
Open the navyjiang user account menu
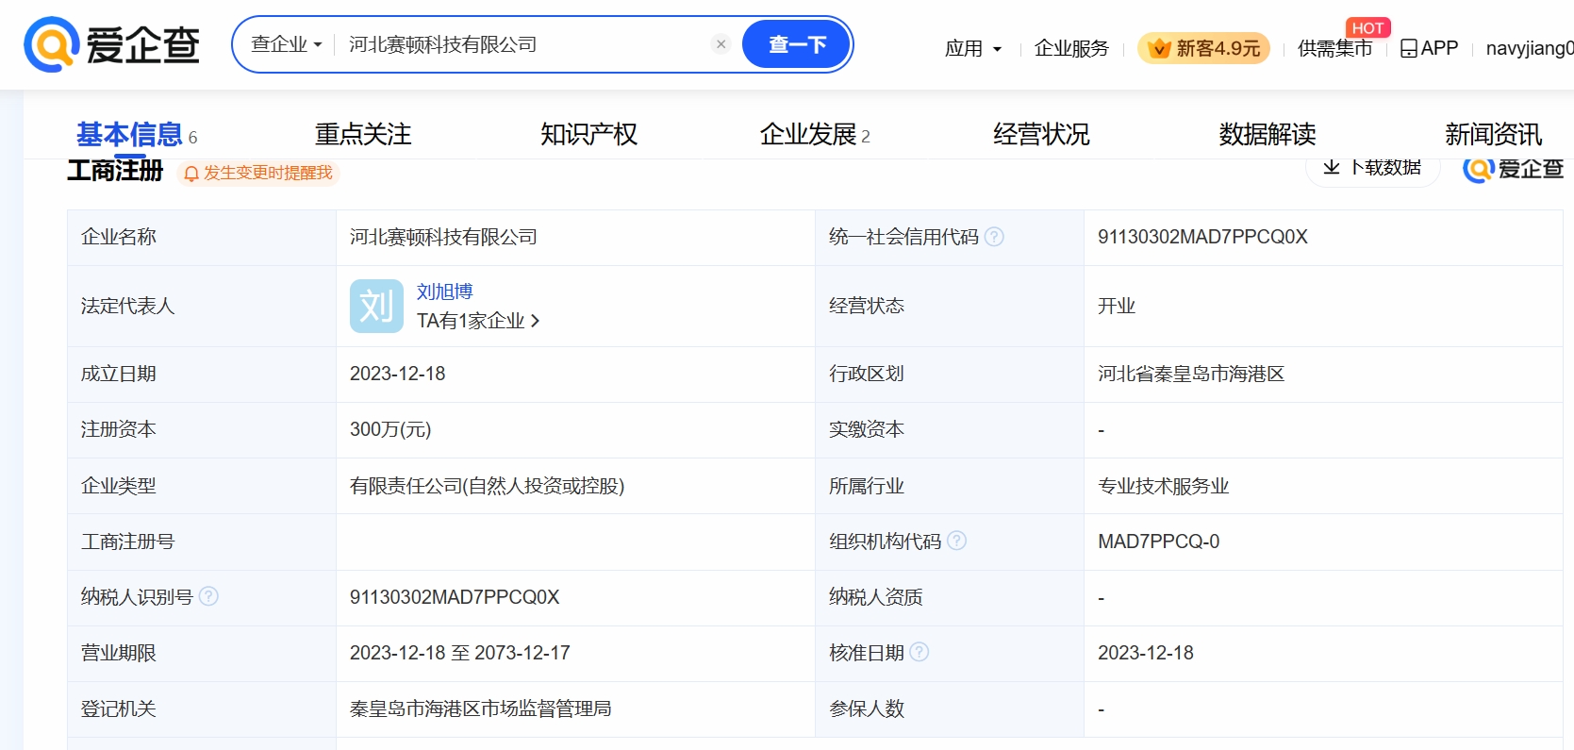coord(1530,48)
